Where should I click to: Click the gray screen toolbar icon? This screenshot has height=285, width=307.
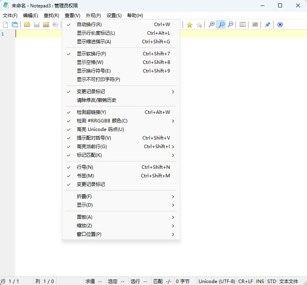coord(255,25)
